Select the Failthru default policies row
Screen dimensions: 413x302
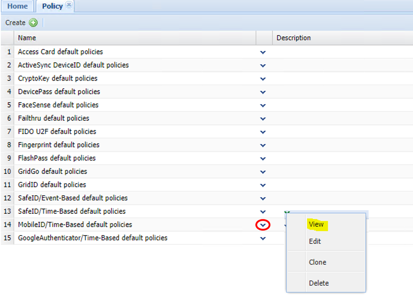point(53,118)
